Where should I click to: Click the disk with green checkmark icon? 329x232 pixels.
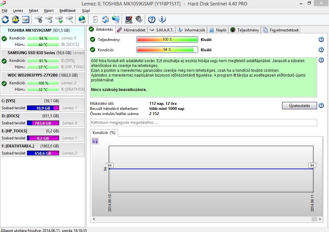(59, 20)
